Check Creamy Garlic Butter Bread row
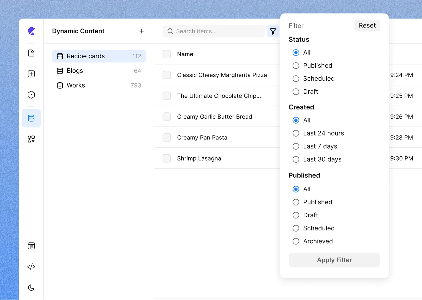 [x=167, y=117]
